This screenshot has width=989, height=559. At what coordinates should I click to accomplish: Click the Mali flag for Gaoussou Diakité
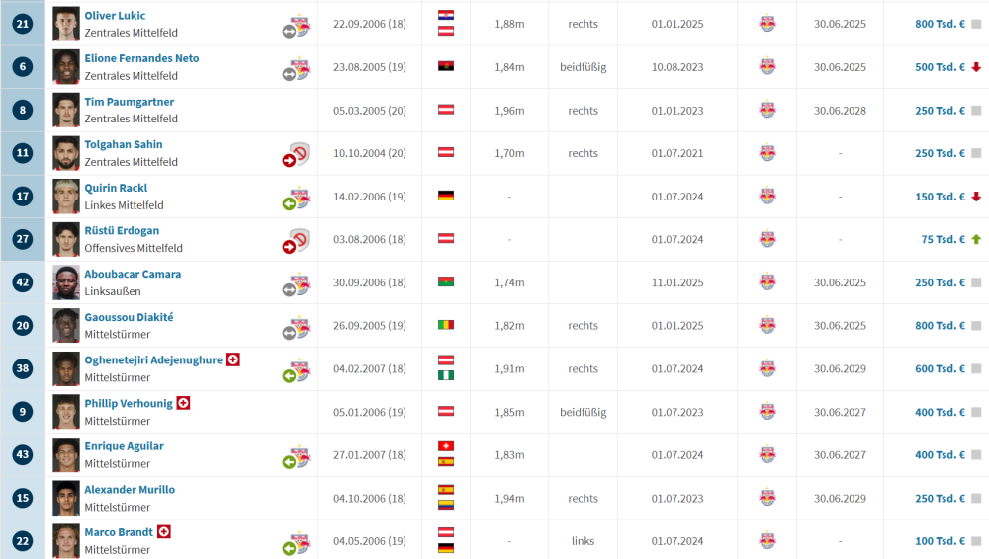pos(446,325)
